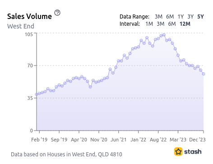The height and width of the screenshot is (164, 213).
Task: Set data range to 6M
Action: pyautogui.click(x=170, y=17)
